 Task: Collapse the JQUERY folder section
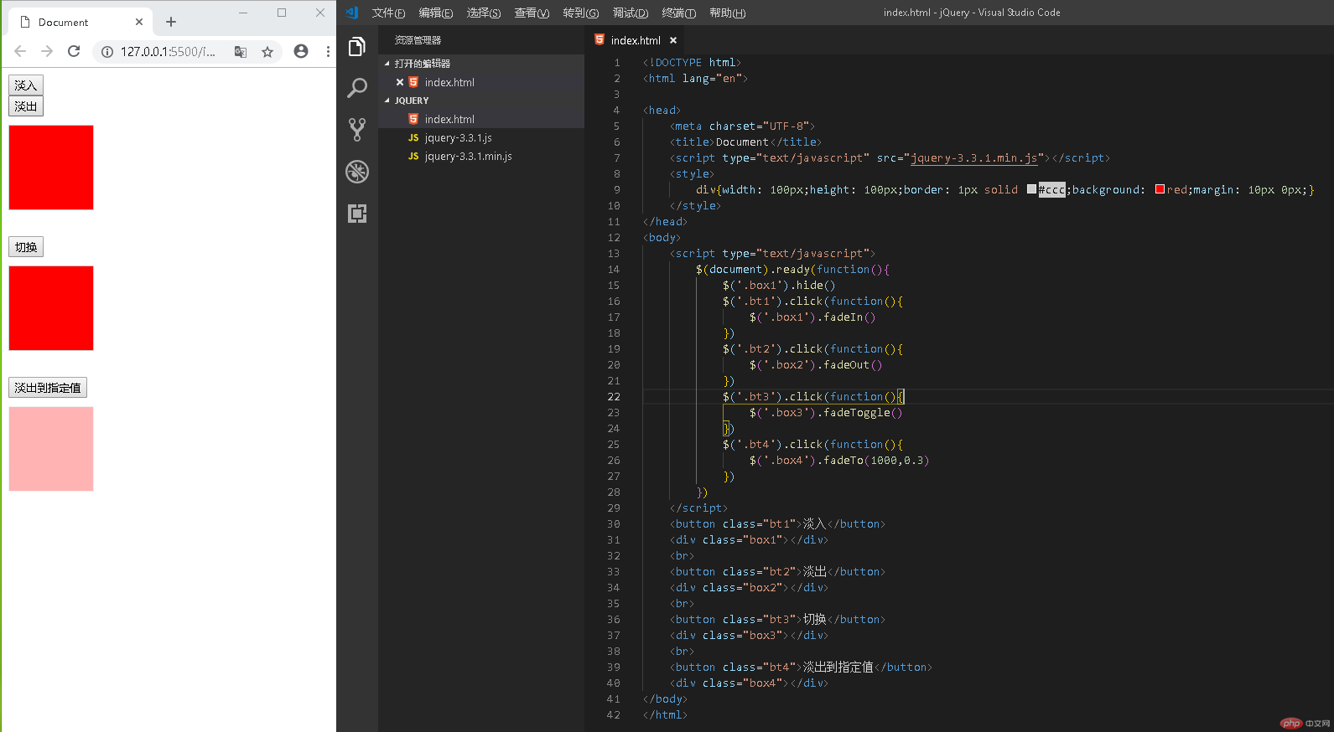tap(387, 101)
